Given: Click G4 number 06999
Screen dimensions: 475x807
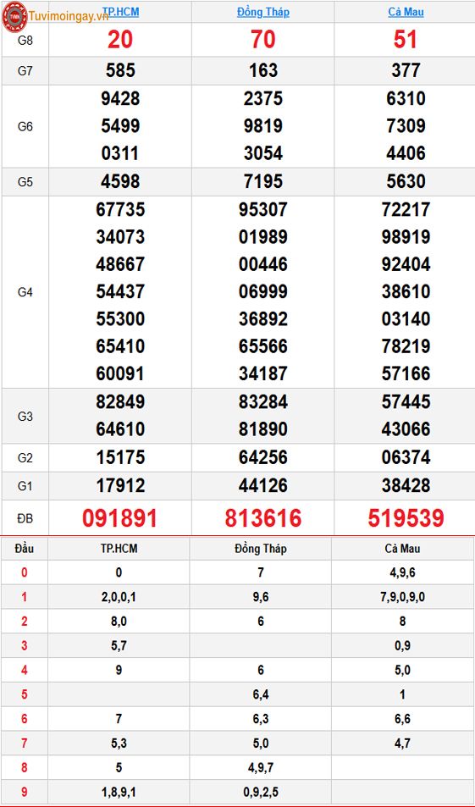Looking at the screenshot, I should tap(263, 291).
